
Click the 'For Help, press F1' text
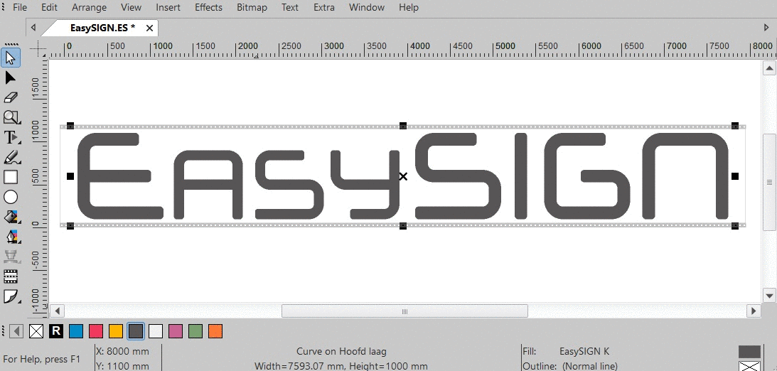click(x=42, y=359)
